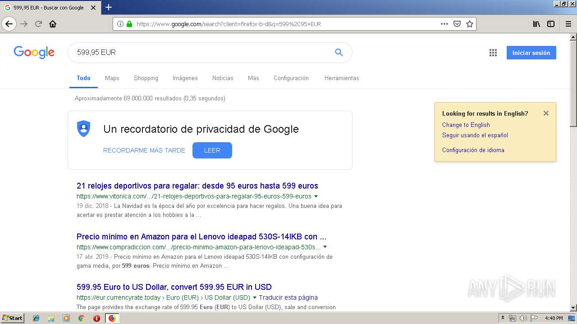Switch to the Imágenes tab
Viewport: 577px width, 324px height.
185,78
